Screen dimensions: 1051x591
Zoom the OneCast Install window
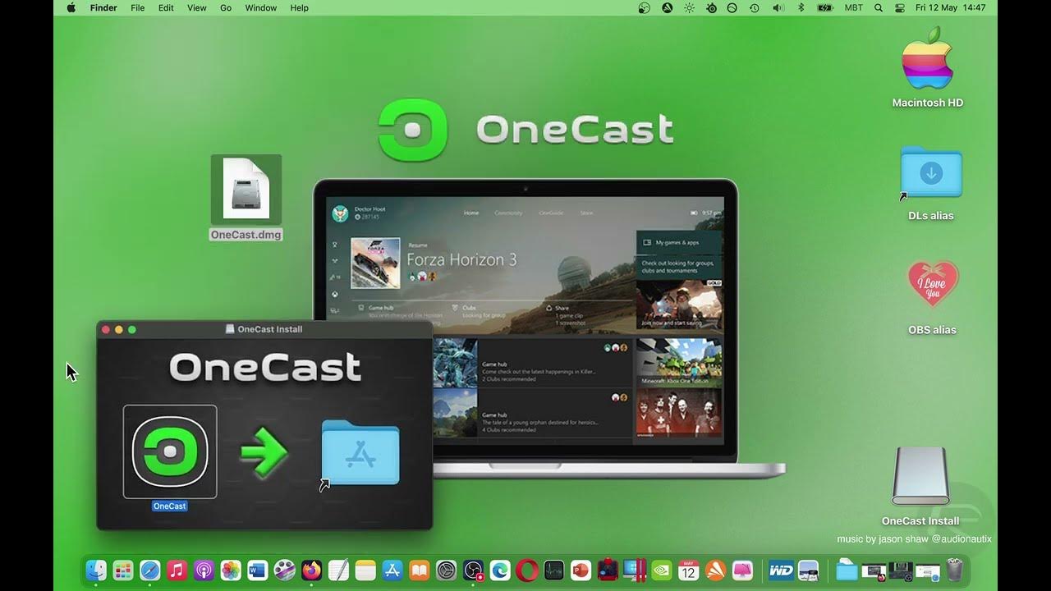click(x=131, y=329)
